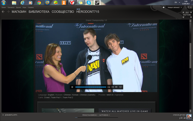
Task: Toggle fullscreen with the player screen icon
Action: [x=120, y=87]
